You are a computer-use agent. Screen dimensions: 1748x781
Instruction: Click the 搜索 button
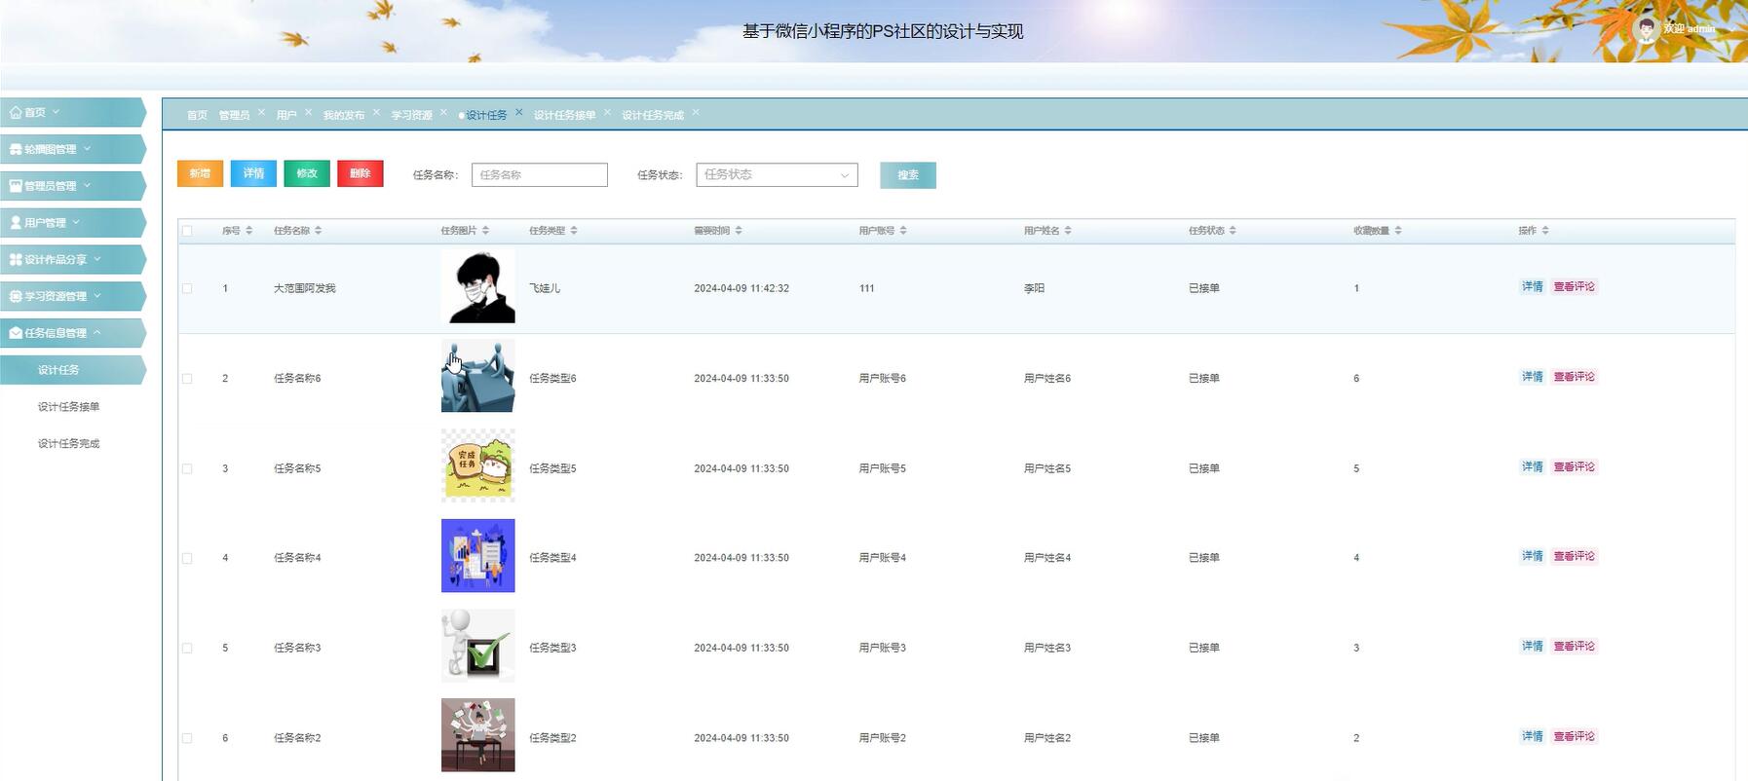point(908,175)
